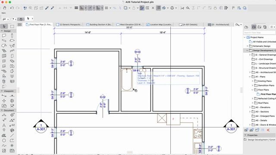Select the Arrow tool in toolbox
276x155 pixels.
[x=4, y=26]
